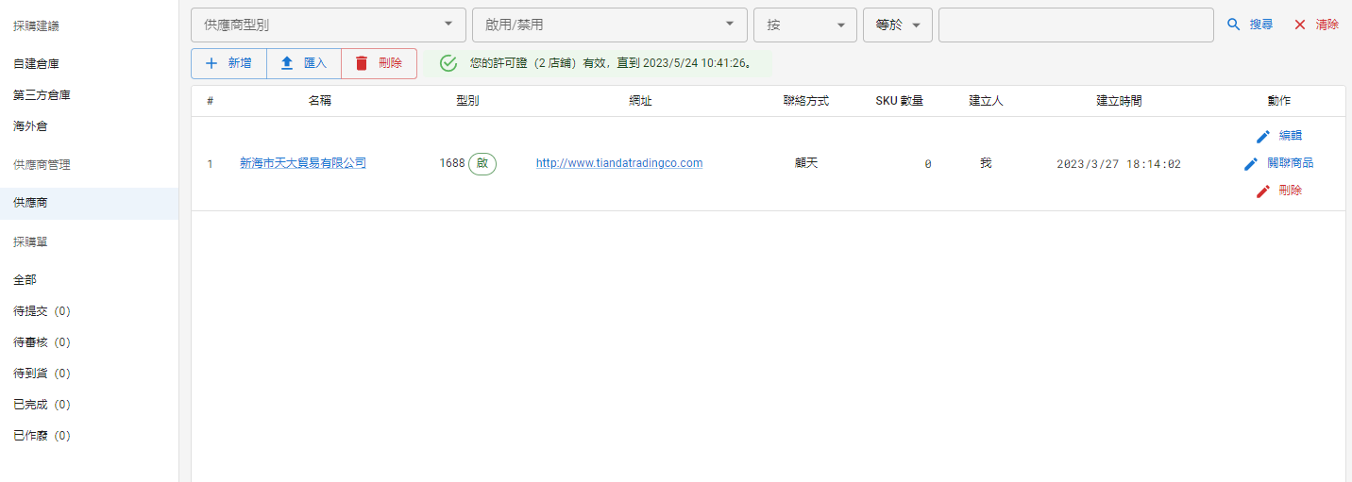The width and height of the screenshot is (1352, 482).
Task: Click the SKU count 0 cell
Action: click(x=927, y=164)
